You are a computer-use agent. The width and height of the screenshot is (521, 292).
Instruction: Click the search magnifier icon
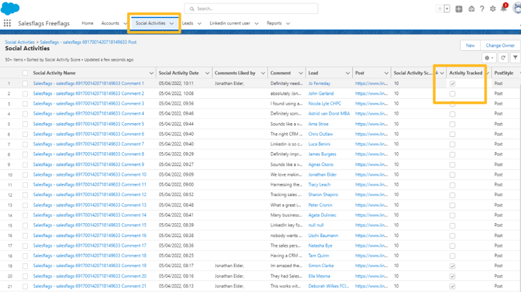tap(192, 9)
